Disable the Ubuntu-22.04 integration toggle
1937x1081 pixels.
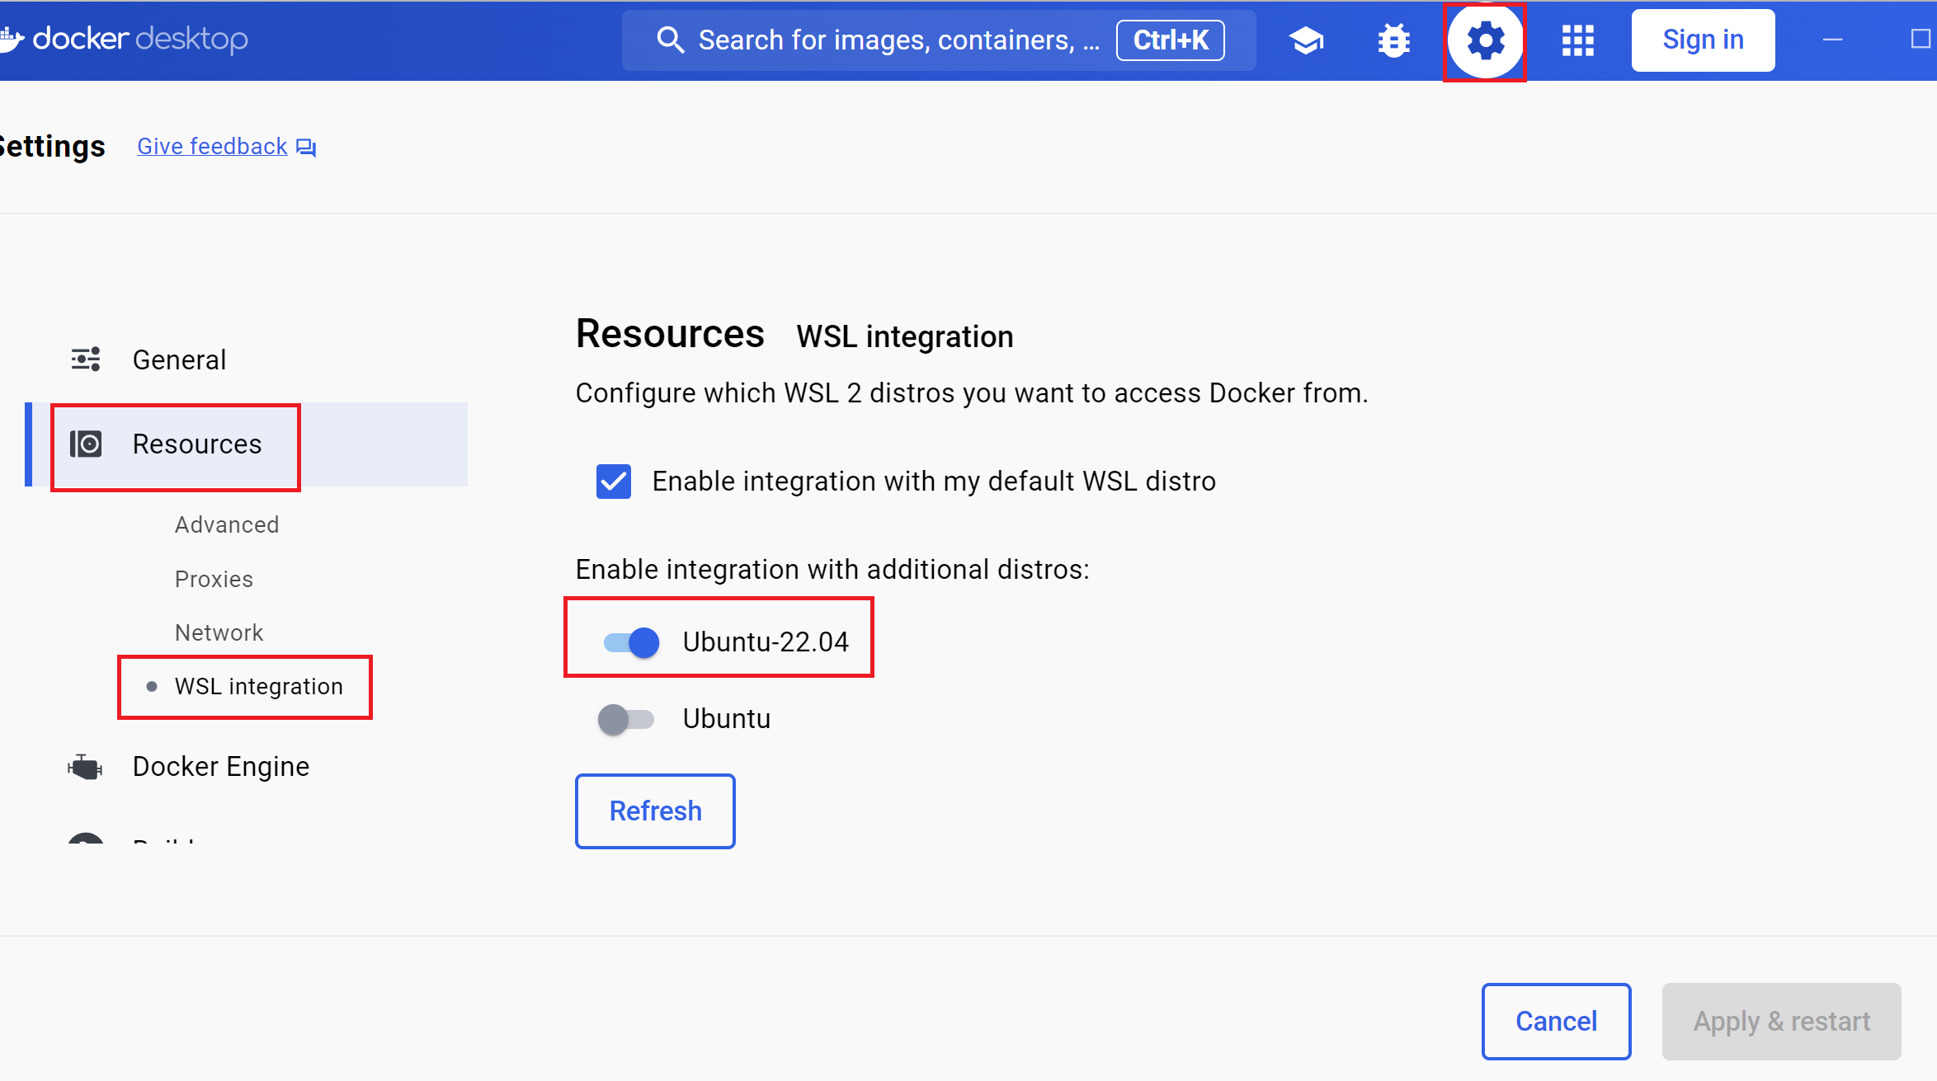click(x=632, y=642)
